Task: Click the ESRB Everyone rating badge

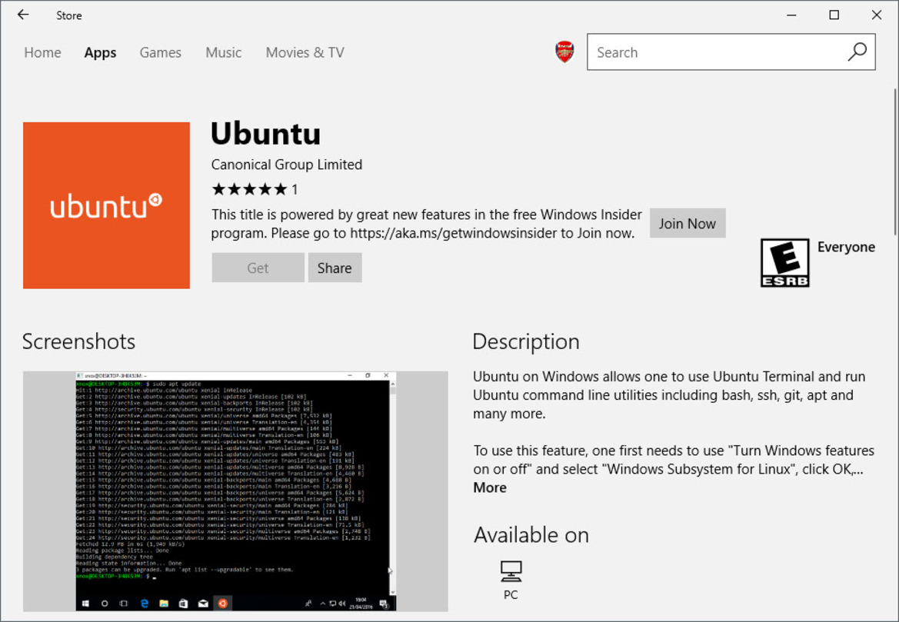Action: (784, 262)
